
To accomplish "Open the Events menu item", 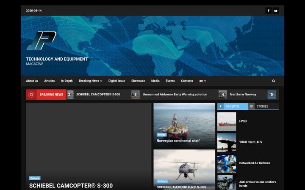I will [170, 81].
